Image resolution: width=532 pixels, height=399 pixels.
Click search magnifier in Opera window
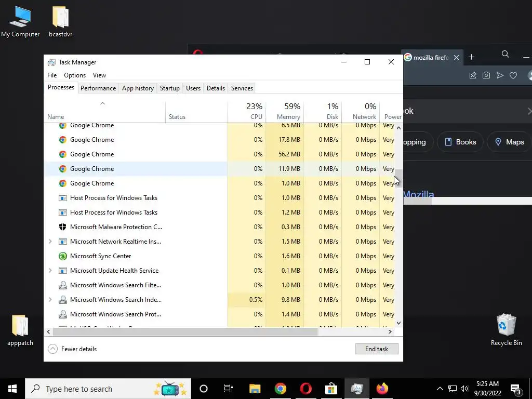click(x=505, y=54)
